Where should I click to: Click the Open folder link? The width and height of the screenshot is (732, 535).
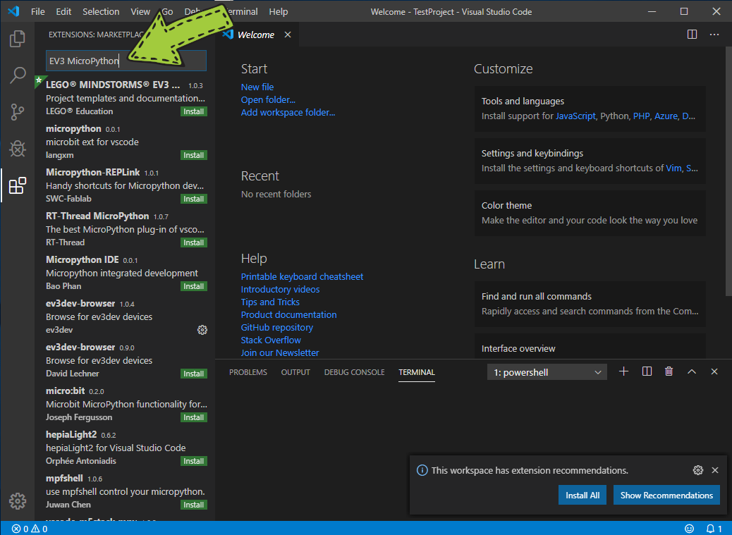pyautogui.click(x=268, y=100)
